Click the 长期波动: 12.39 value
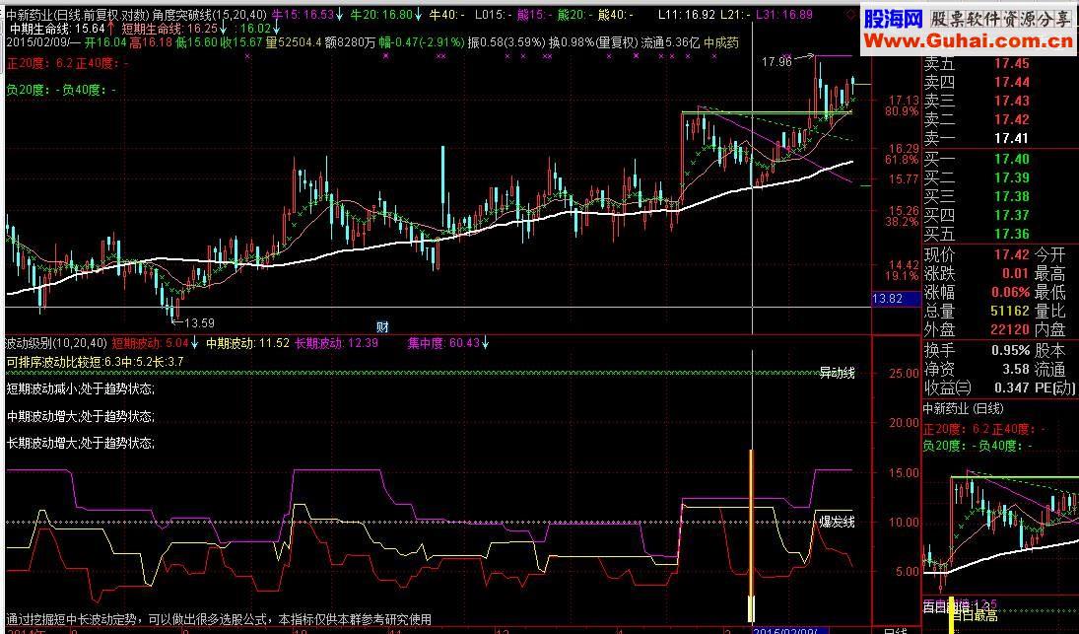This screenshot has width=1079, height=634. pyautogui.click(x=336, y=343)
